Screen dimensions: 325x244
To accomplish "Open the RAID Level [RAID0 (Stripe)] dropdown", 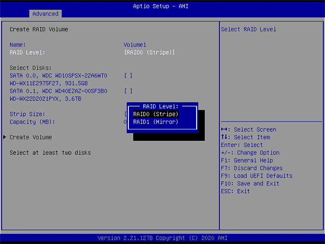I will [x=149, y=52].
